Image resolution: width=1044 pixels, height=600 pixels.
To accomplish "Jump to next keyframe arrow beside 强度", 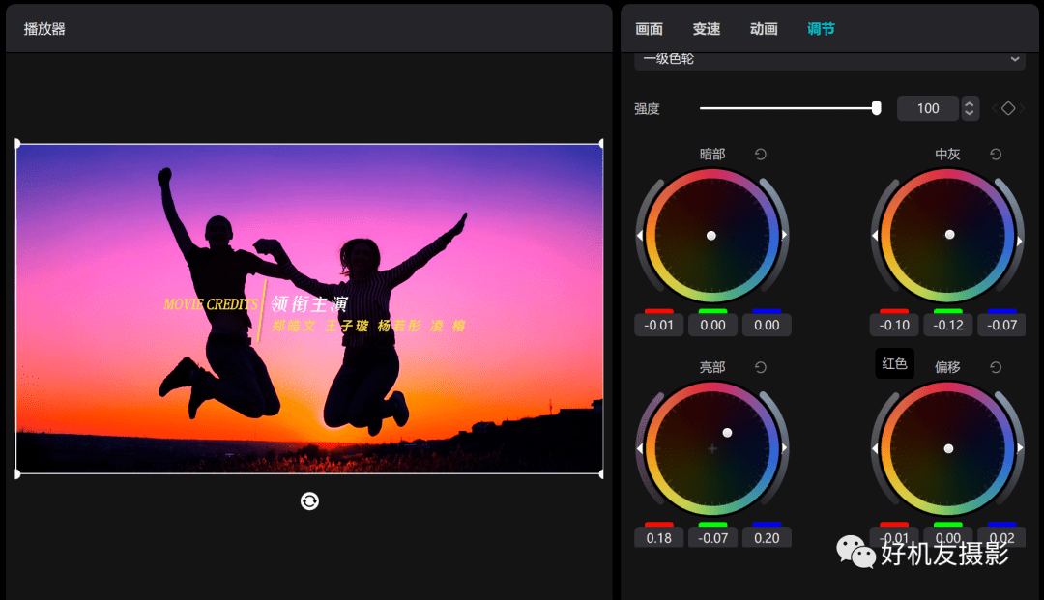I will pos(1023,109).
